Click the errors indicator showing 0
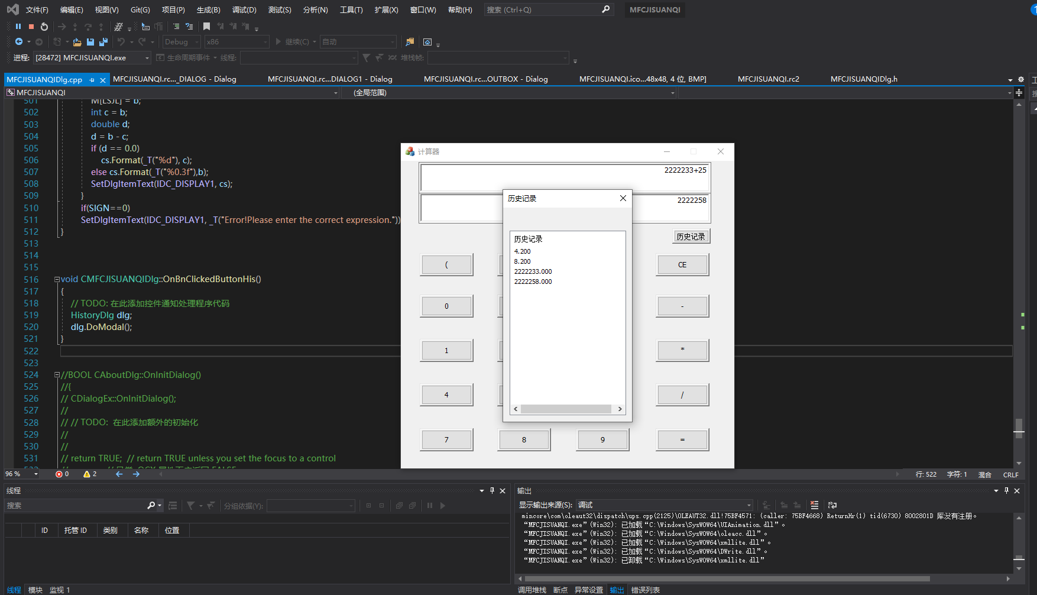Screen dimensions: 1037x595 tap(62, 474)
